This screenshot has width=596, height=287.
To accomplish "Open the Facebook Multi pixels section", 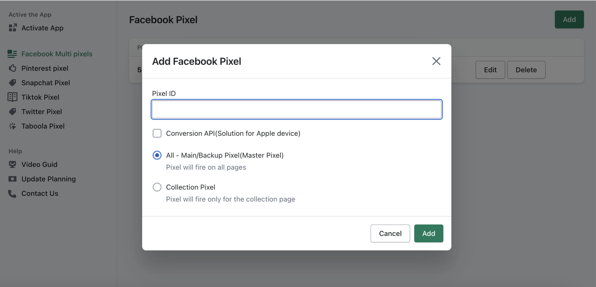I will click(x=57, y=54).
